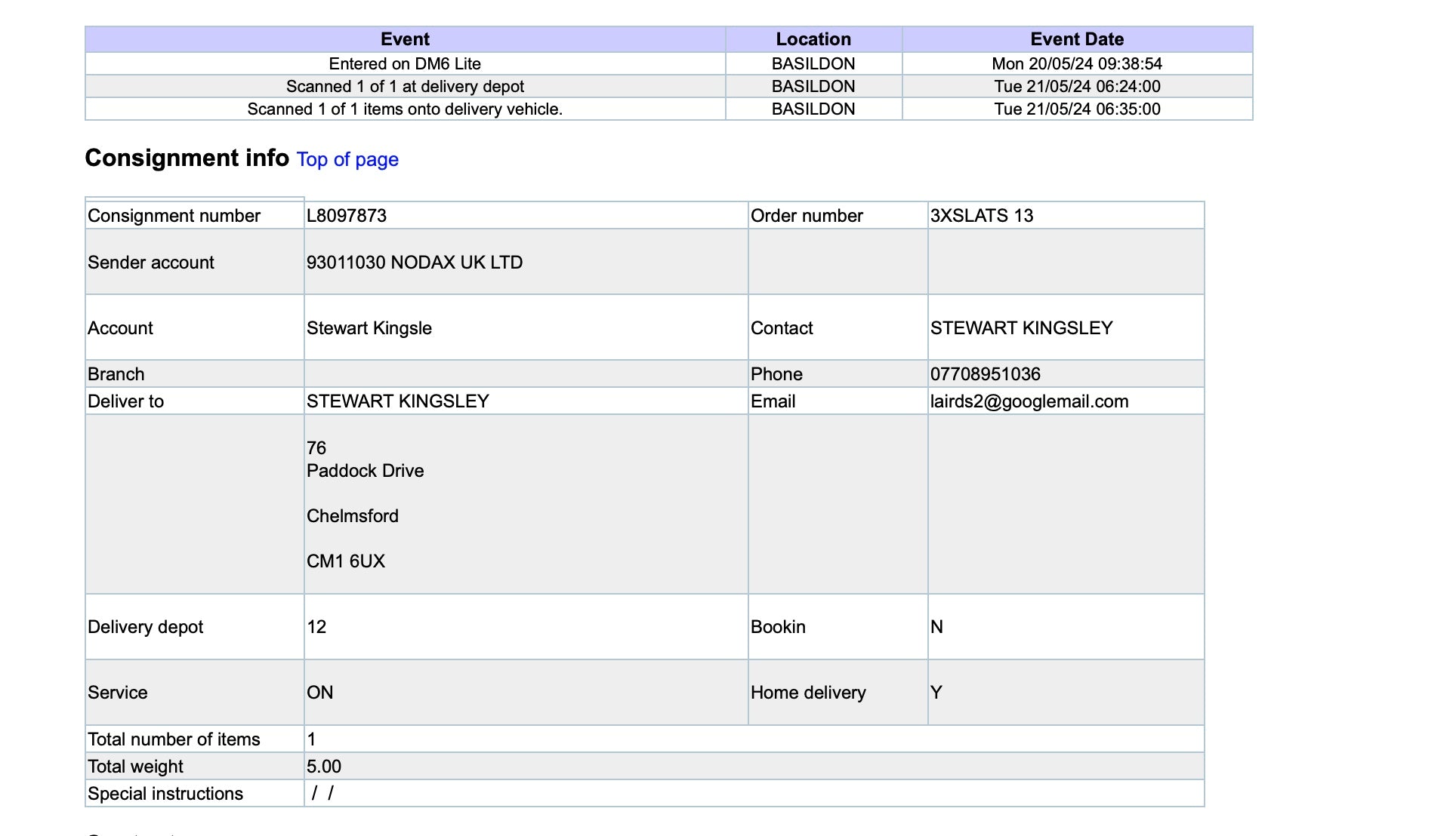Select phone number 07708951036
1450x836 pixels.
coord(986,374)
